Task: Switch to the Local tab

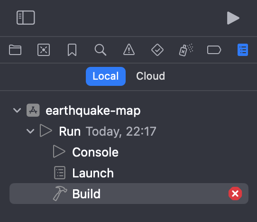Action: click(x=106, y=76)
